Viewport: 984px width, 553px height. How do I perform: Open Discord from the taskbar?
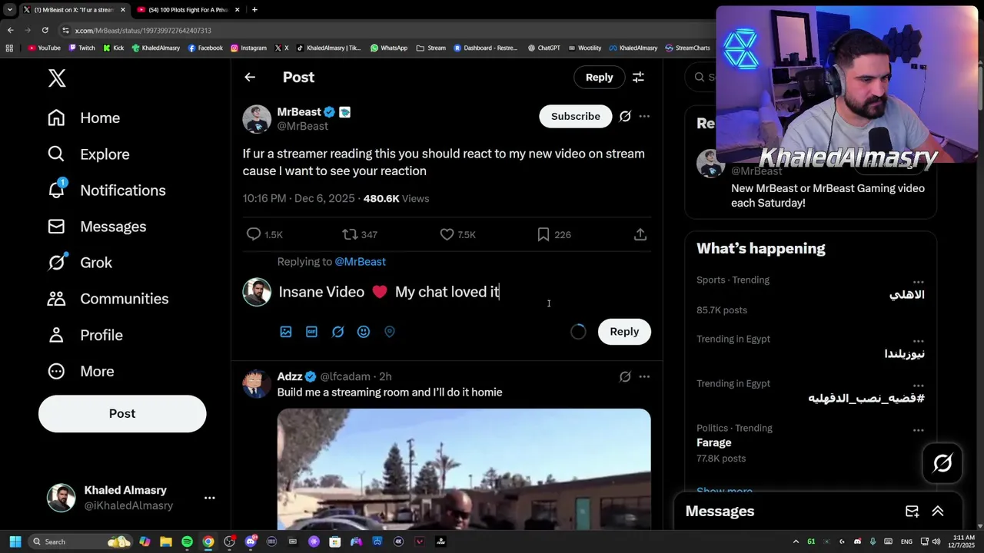251,541
